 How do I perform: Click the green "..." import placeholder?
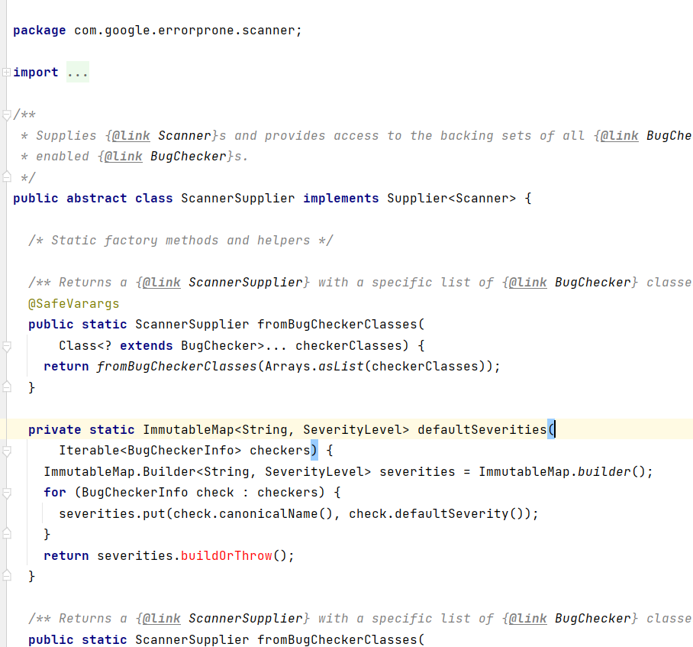pos(78,71)
